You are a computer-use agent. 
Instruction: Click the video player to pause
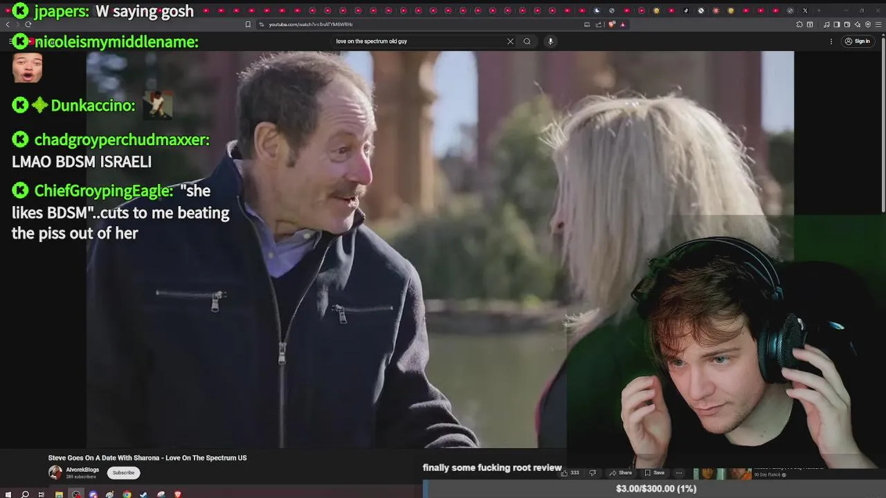point(326,249)
